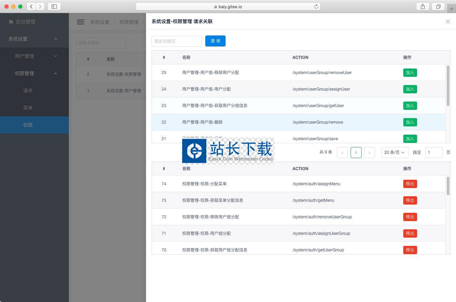Click 移出 for removeUserGroup row
Viewport: 456px width, 302px height.
pos(410,217)
